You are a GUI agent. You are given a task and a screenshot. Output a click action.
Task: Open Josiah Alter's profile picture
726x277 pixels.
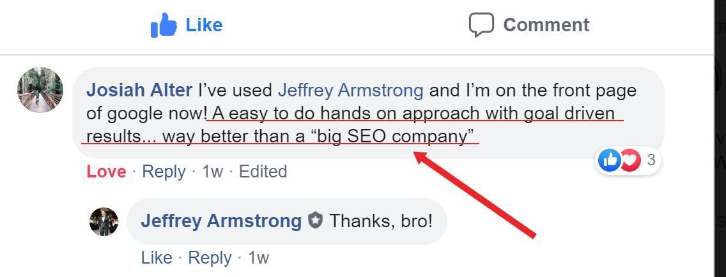[40, 90]
